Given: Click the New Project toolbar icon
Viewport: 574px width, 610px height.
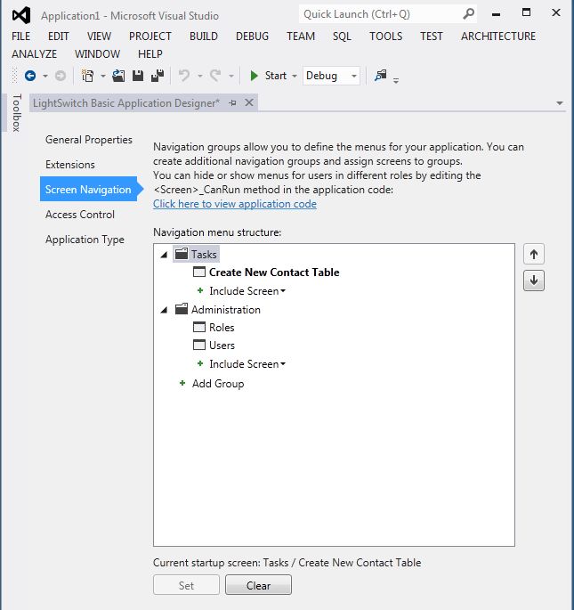Looking at the screenshot, I should click(87, 76).
